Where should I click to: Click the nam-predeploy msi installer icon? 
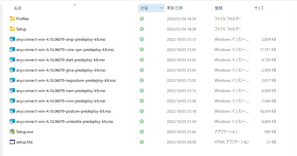tap(12, 90)
